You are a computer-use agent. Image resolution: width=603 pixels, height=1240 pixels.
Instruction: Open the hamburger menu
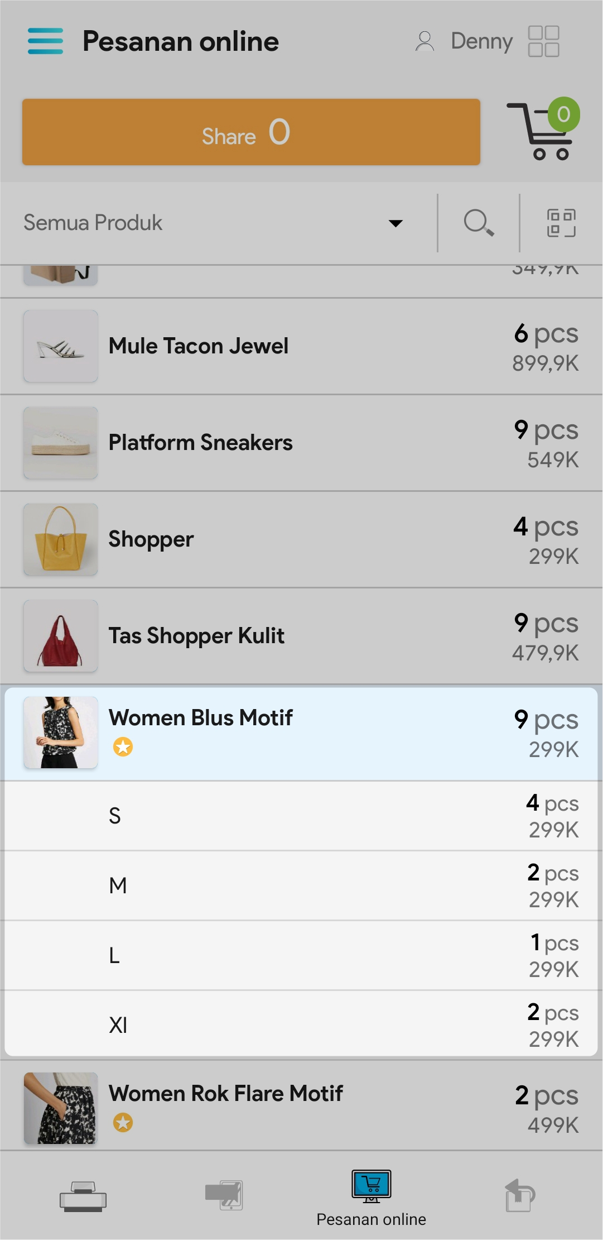pyautogui.click(x=45, y=41)
